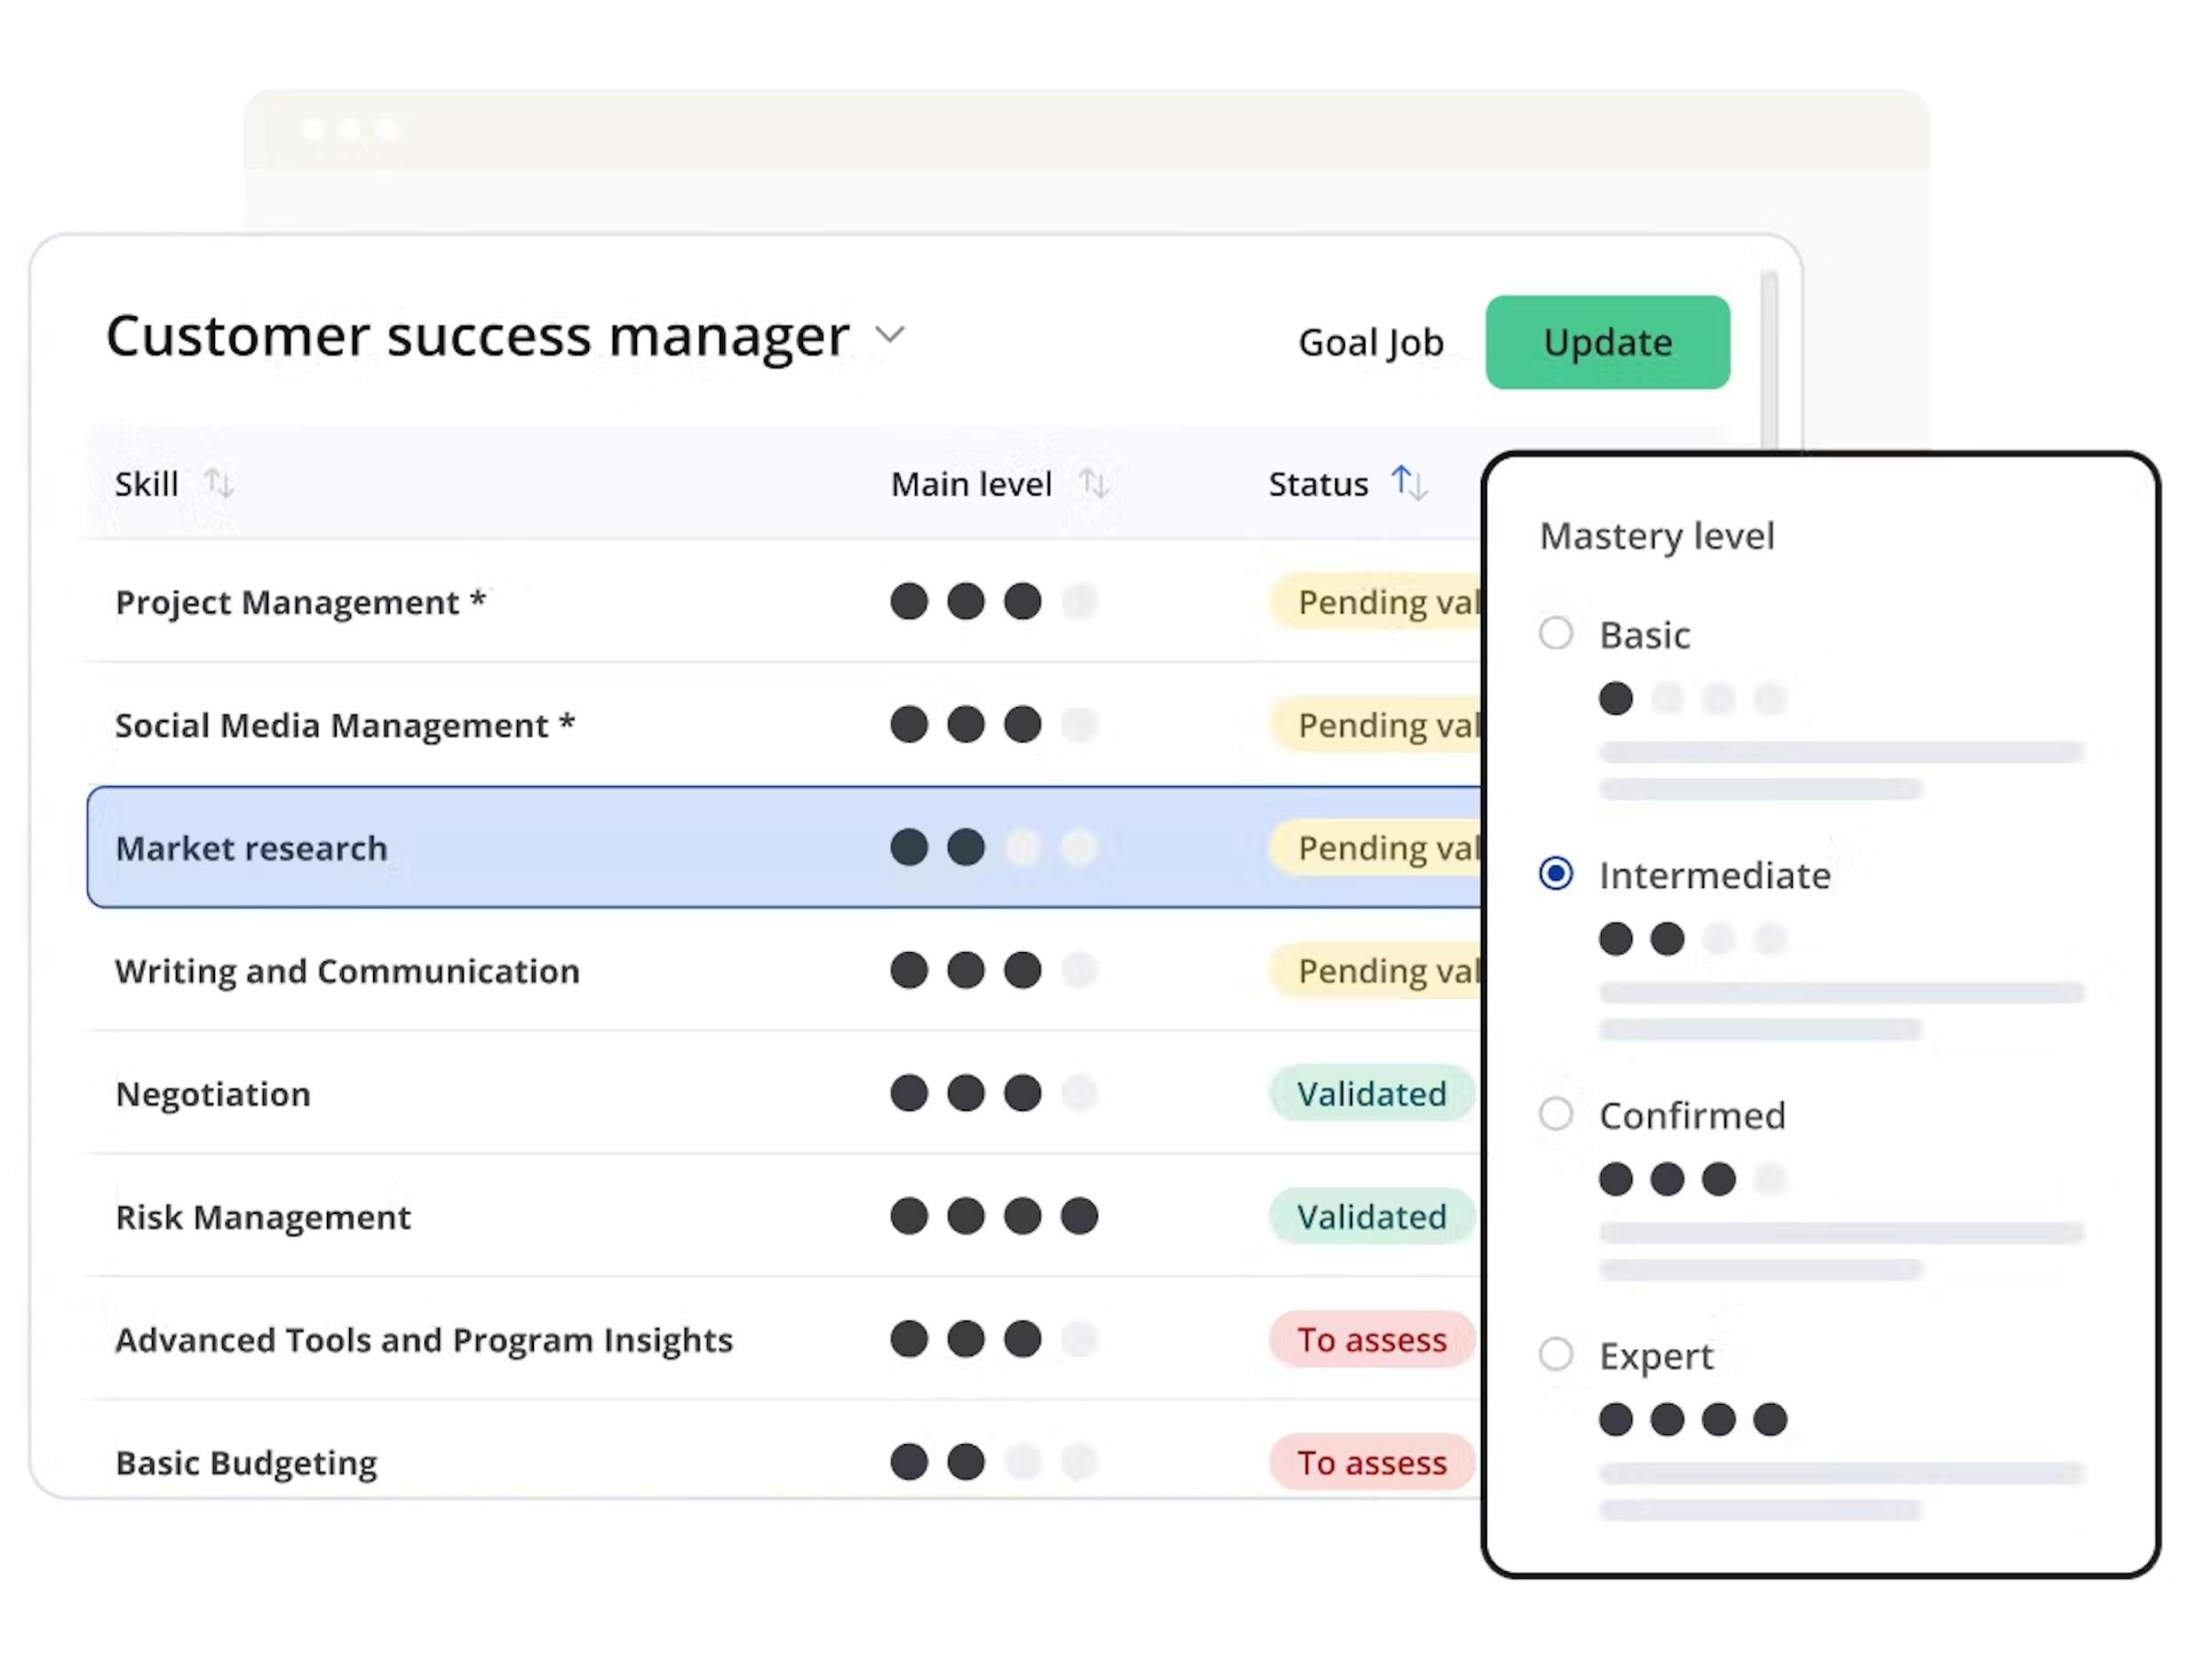
Task: Select the Project Management * skill row
Action: pos(785,602)
